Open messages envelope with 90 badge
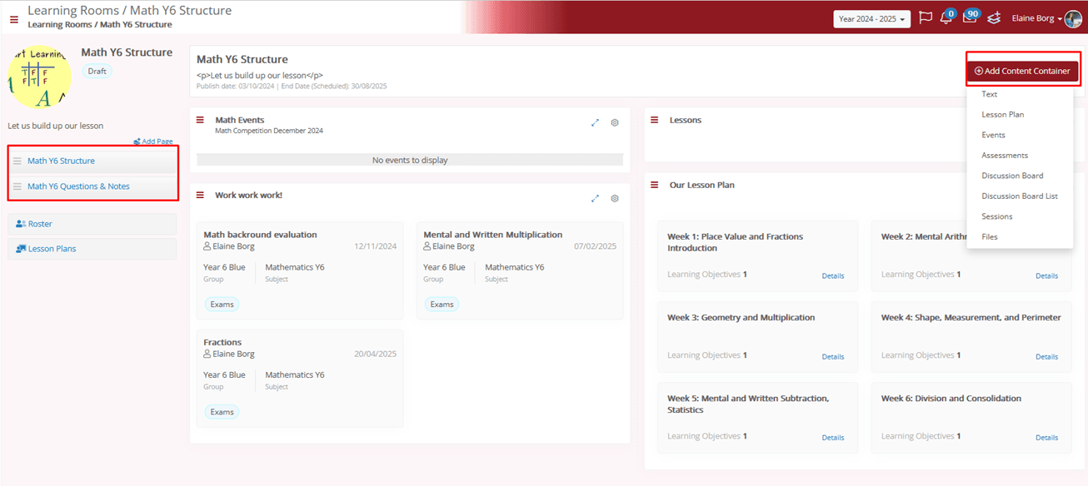Image resolution: width=1088 pixels, height=486 pixels. point(970,17)
